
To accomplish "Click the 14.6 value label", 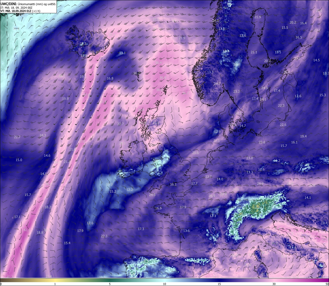I will 47,156.
